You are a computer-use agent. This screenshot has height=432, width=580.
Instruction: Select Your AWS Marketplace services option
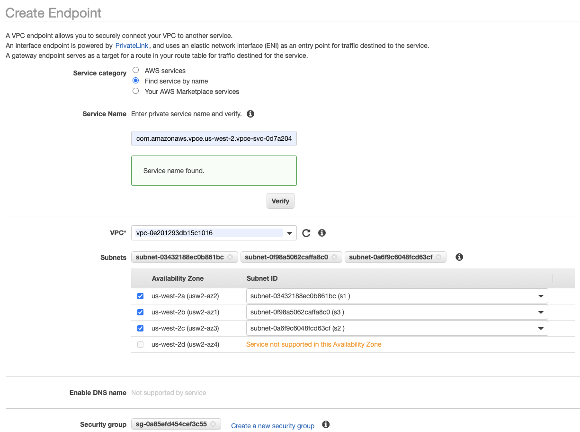pos(136,91)
